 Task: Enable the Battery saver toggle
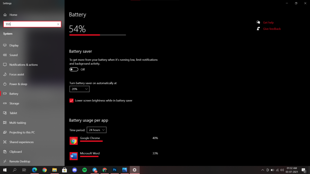[74, 69]
